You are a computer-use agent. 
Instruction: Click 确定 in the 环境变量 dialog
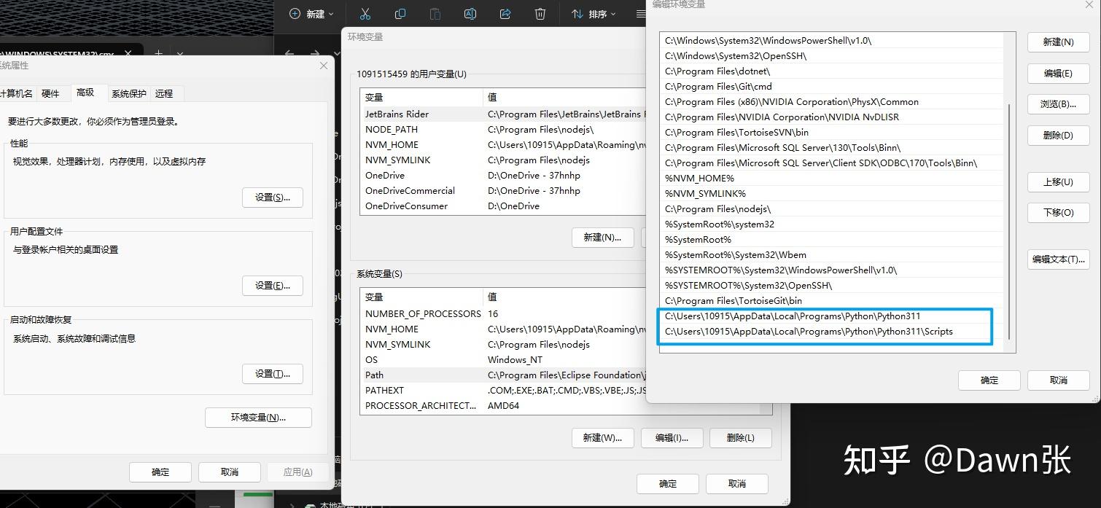668,484
